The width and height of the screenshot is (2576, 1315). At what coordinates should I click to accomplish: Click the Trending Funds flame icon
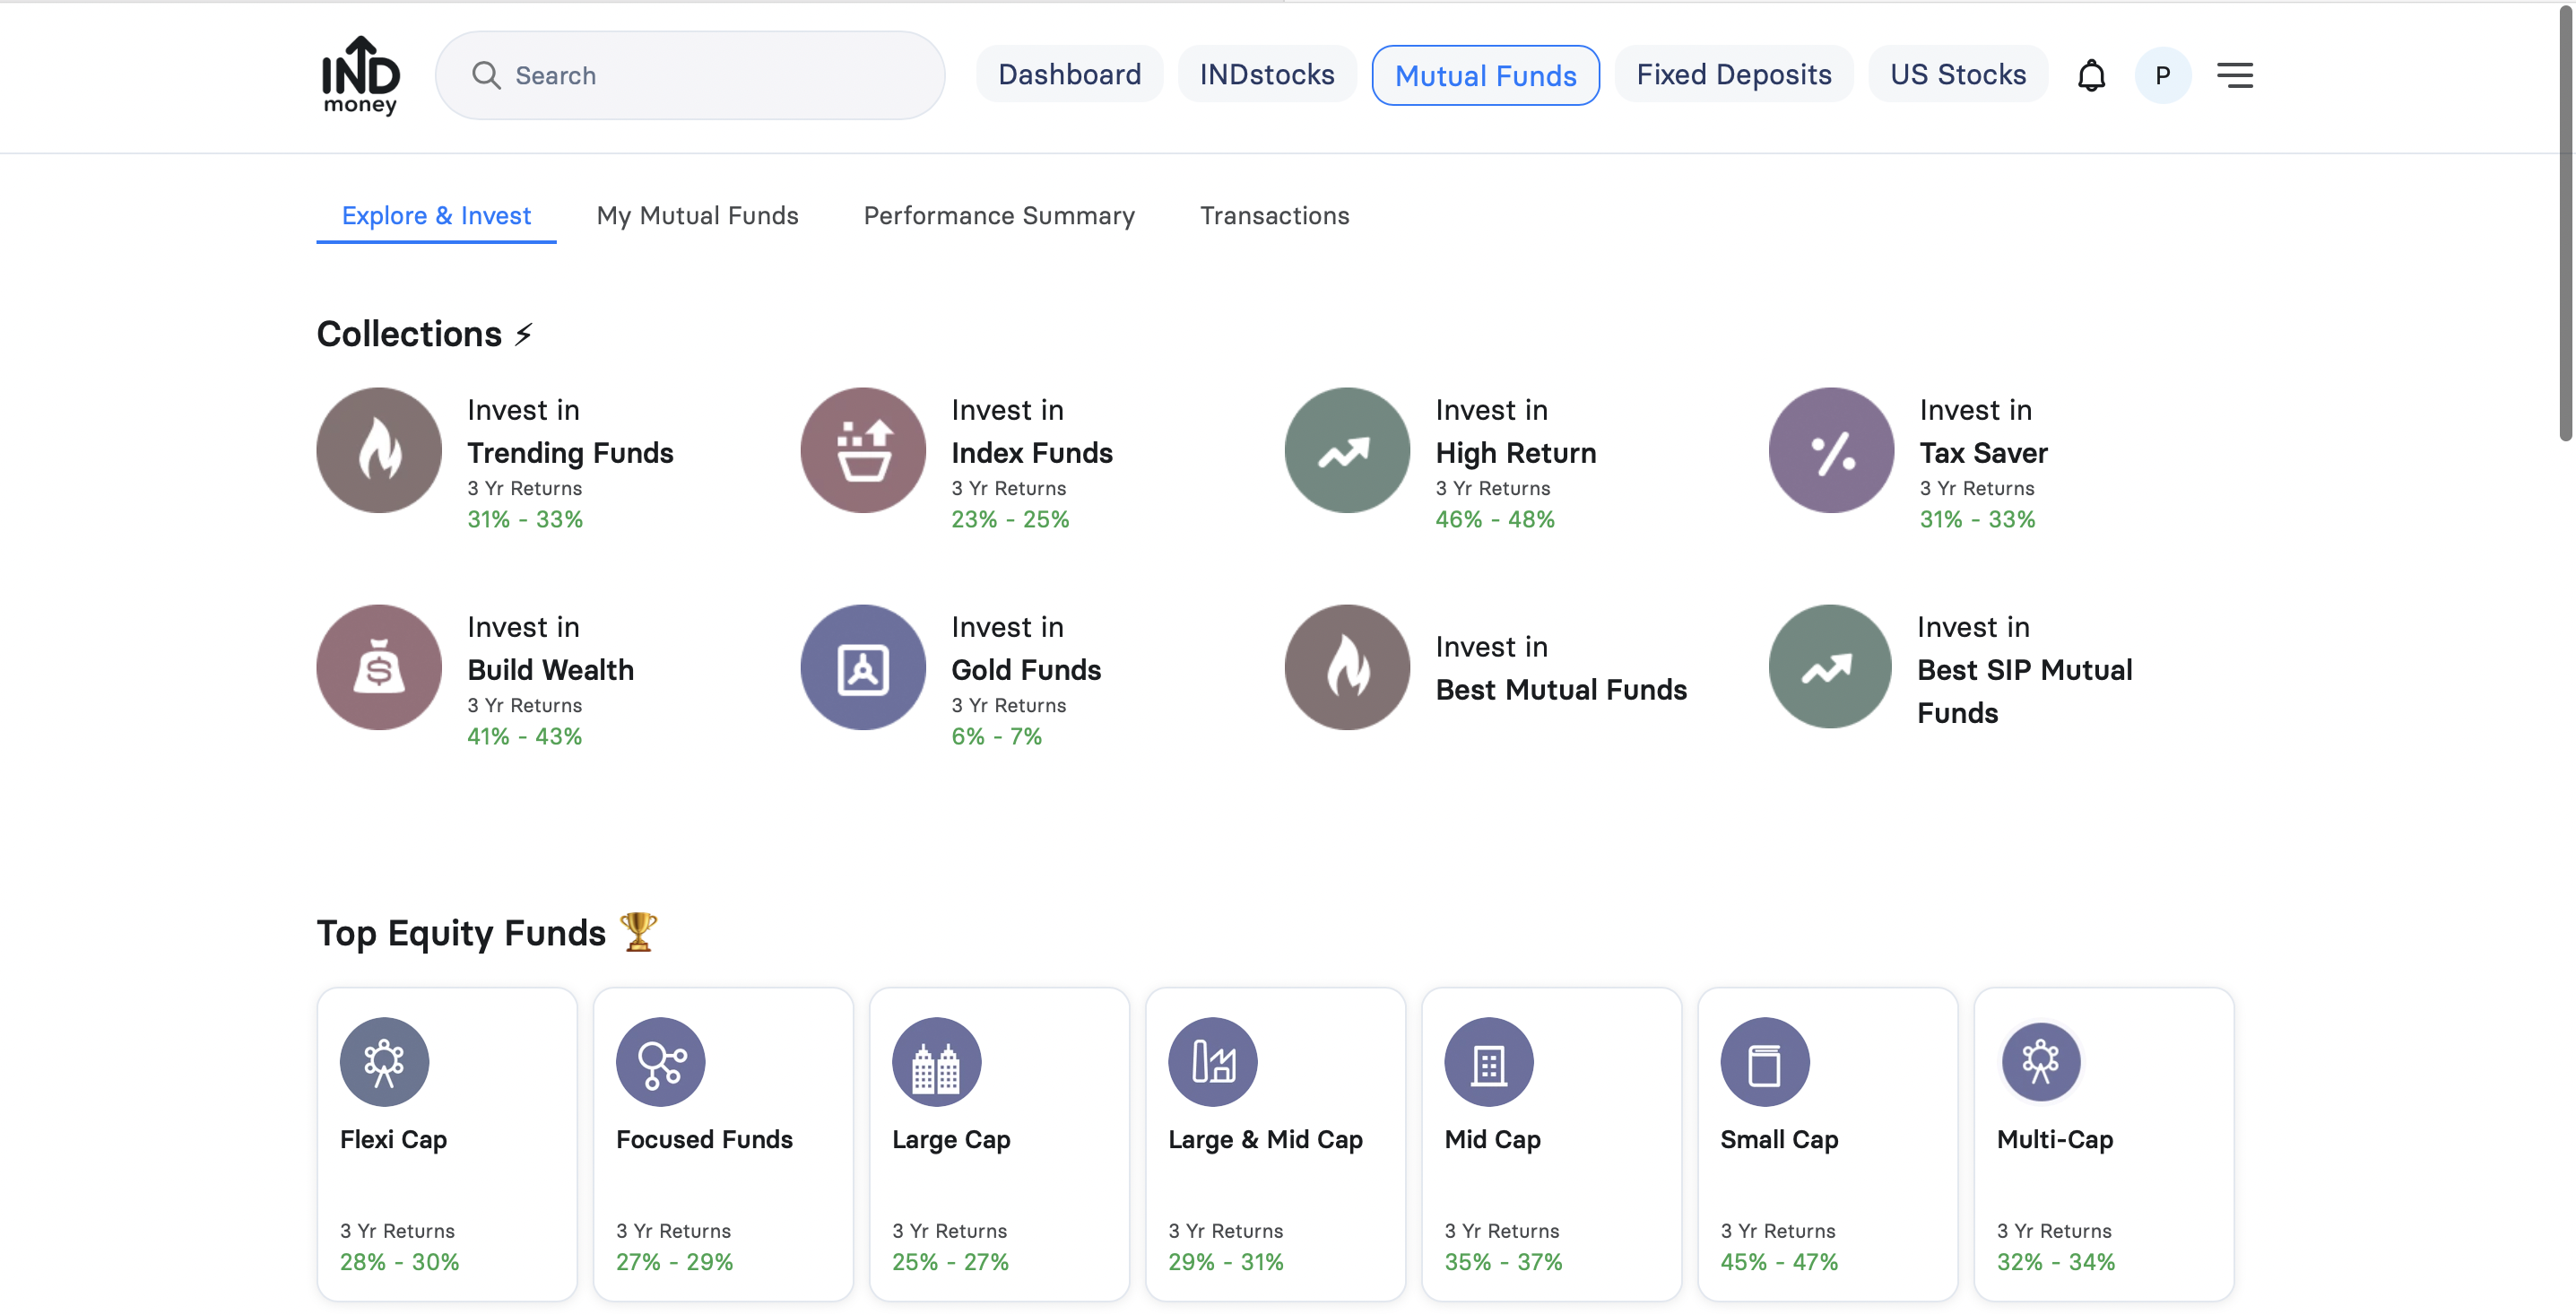pyautogui.click(x=379, y=450)
